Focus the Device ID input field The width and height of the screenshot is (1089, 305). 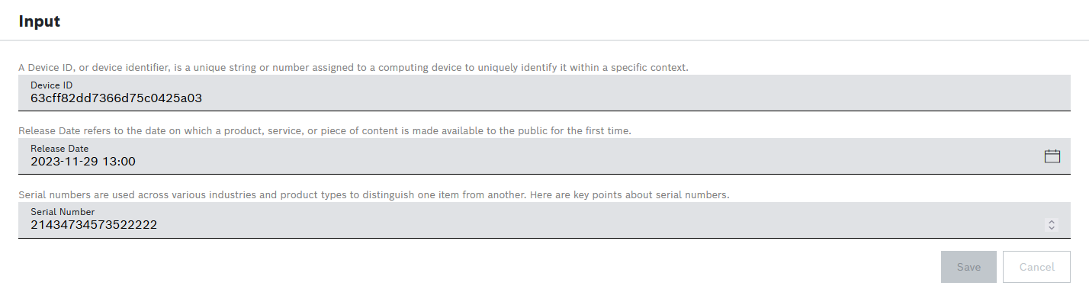tap(534, 93)
